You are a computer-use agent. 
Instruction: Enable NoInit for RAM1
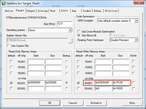134,61
